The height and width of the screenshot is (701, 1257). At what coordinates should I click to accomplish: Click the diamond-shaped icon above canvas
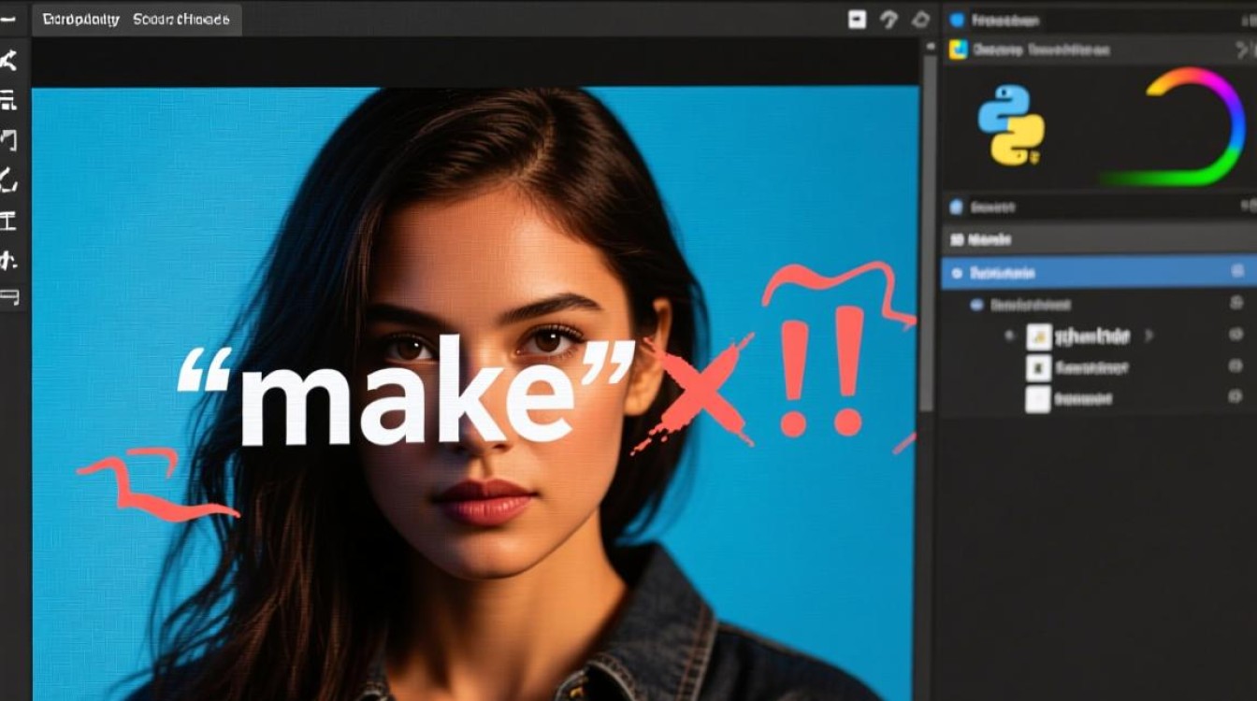(x=921, y=19)
